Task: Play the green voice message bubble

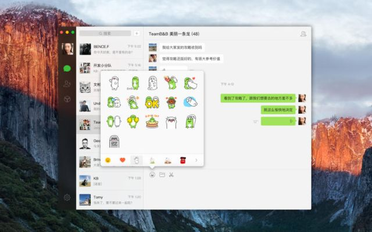Action: tap(278, 121)
